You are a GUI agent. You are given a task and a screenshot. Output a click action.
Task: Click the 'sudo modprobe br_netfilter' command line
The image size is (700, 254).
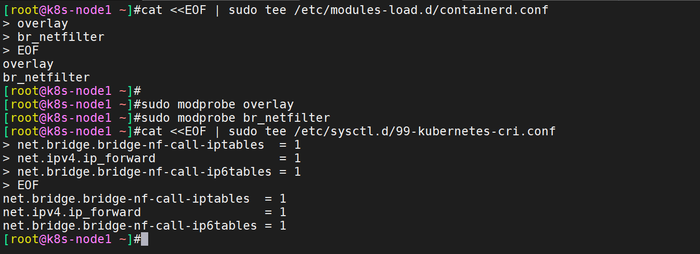[x=236, y=118]
